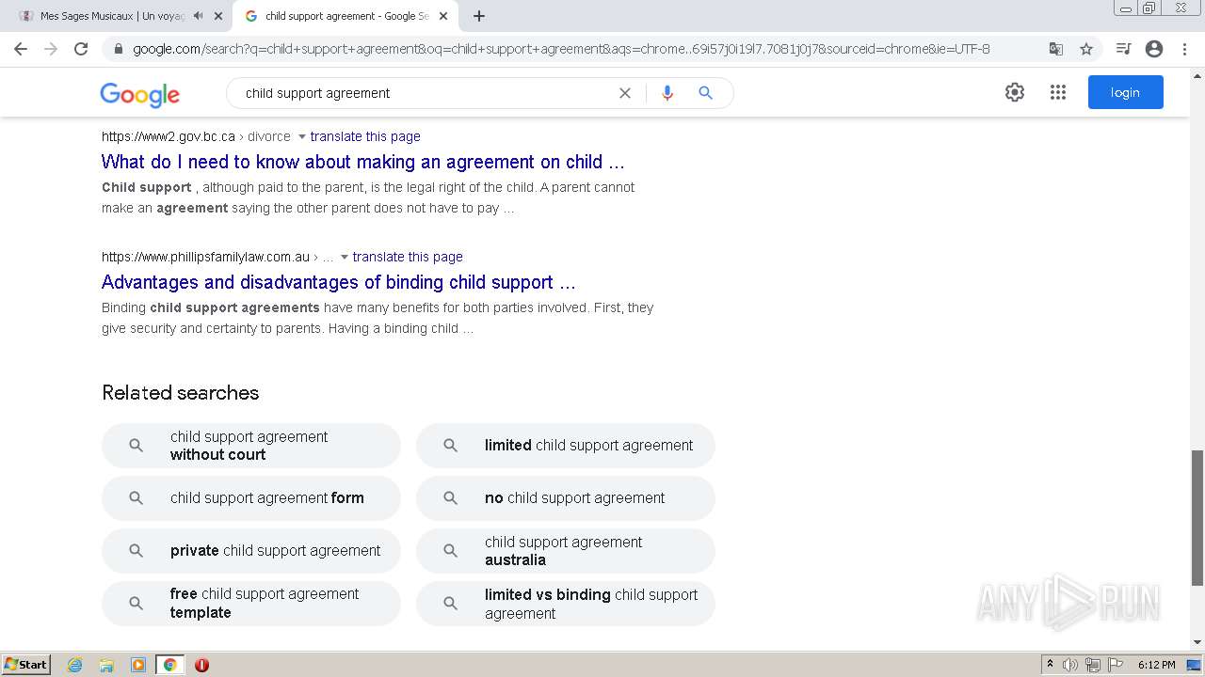Click the browser forward arrow

[x=51, y=49]
